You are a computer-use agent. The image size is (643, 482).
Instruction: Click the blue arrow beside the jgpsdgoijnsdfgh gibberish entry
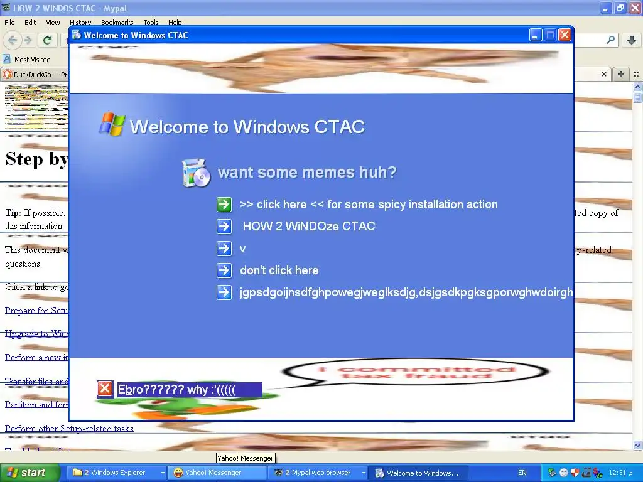224,292
